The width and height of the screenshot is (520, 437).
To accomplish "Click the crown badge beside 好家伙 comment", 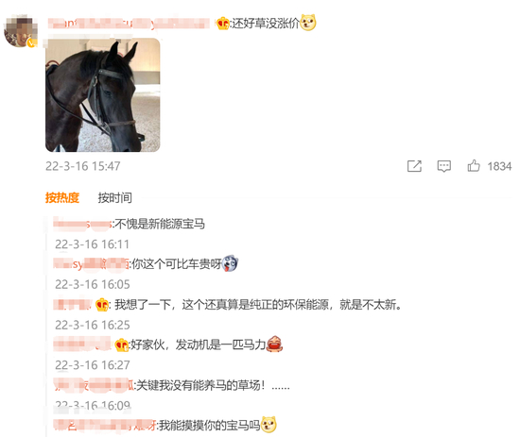I will pos(121,345).
